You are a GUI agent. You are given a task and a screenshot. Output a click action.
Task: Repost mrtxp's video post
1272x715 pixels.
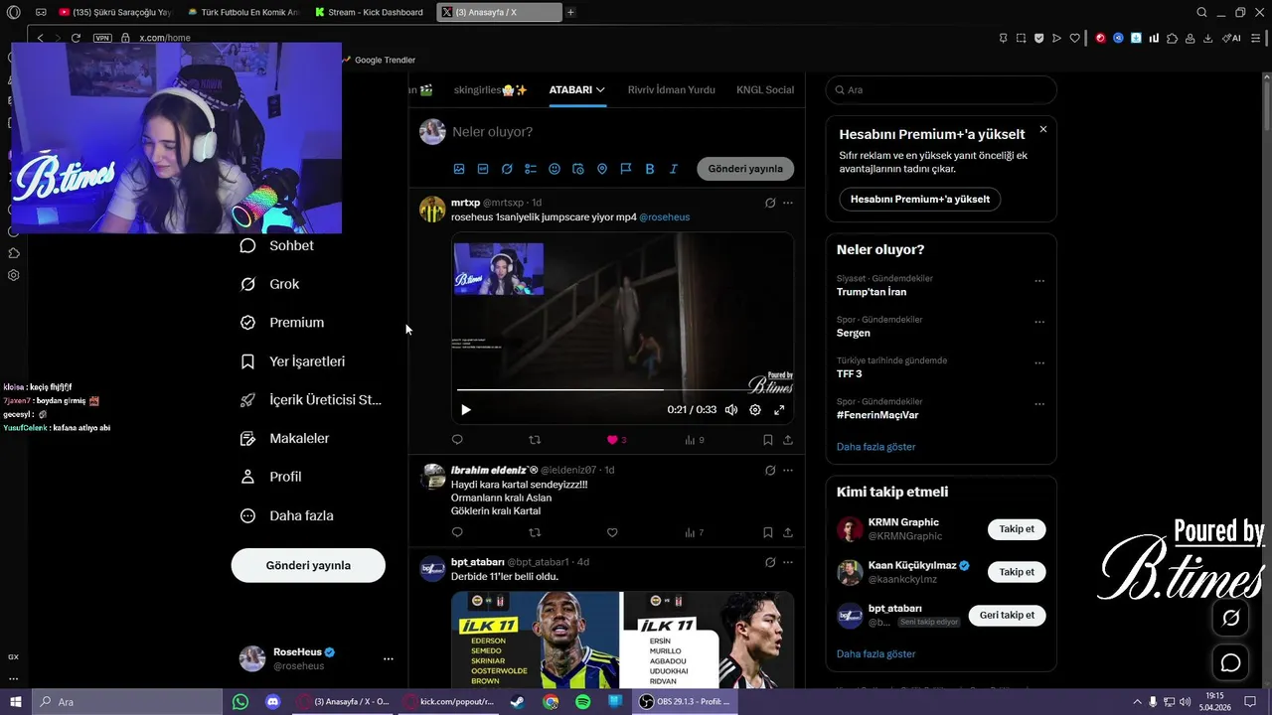pos(535,439)
